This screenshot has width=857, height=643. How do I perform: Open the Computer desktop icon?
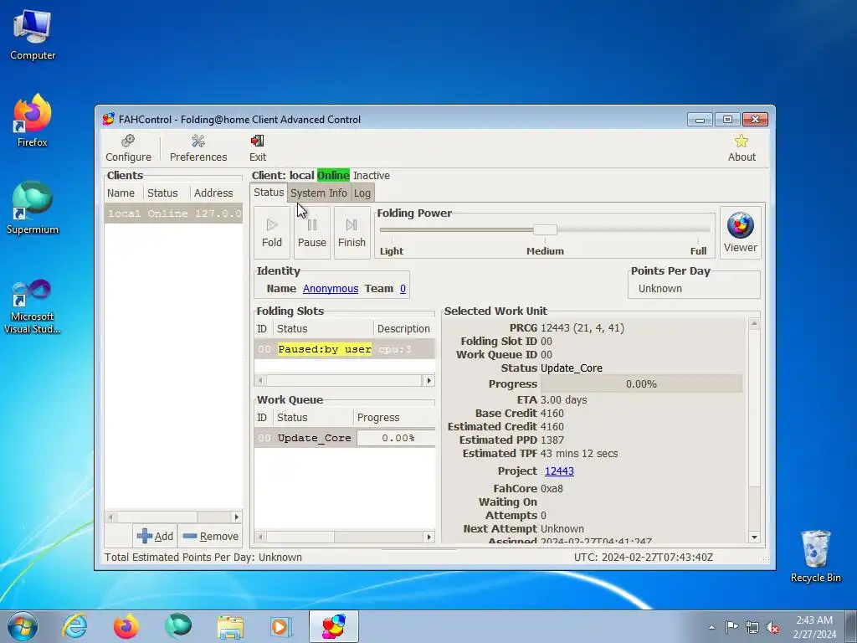[33, 33]
